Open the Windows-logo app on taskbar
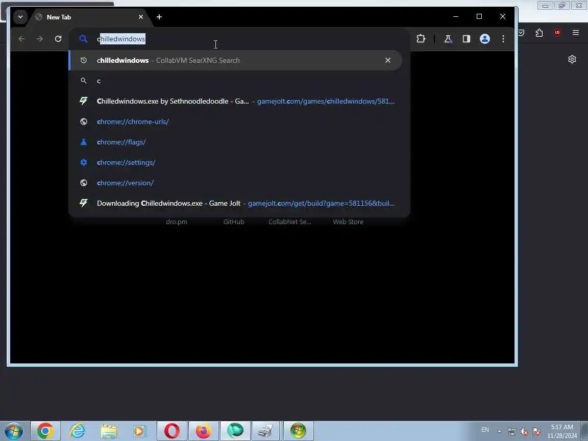 coord(298,431)
